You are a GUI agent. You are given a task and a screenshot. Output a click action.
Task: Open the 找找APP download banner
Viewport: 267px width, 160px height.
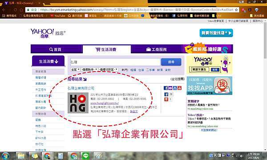[209, 86]
